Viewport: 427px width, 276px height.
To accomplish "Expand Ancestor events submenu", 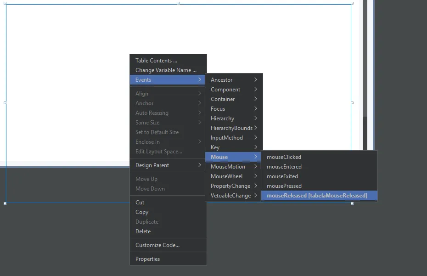I will (x=234, y=80).
